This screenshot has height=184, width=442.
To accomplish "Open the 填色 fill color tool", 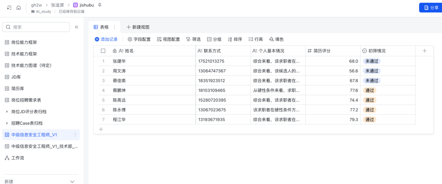I will (276, 39).
